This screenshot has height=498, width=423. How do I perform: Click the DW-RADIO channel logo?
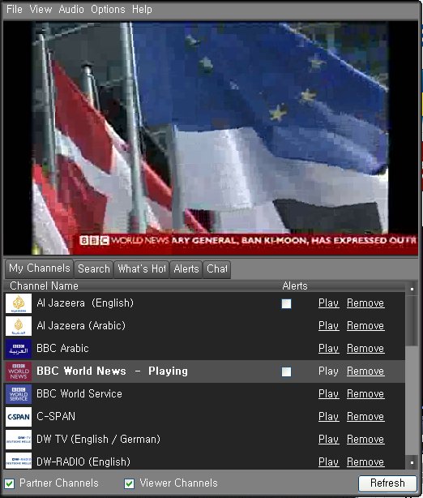19,461
